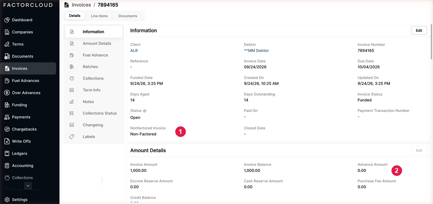
Task: Click the Due Date value 10/04/2026
Action: coord(369,67)
